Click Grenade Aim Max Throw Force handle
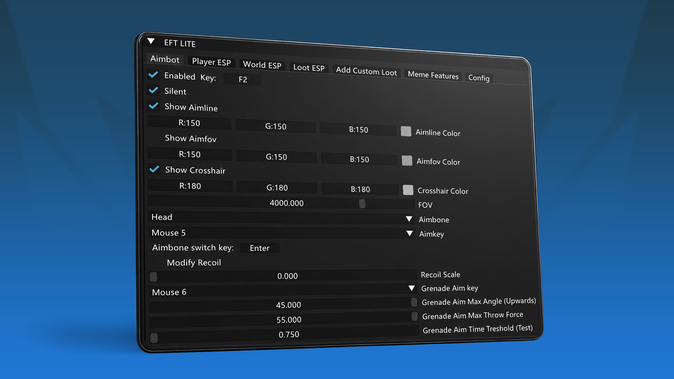 tap(415, 316)
